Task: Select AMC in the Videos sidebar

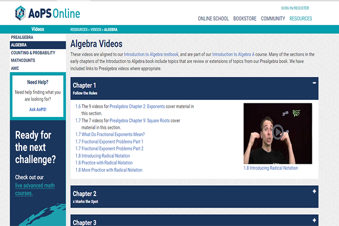Action: pyautogui.click(x=15, y=68)
